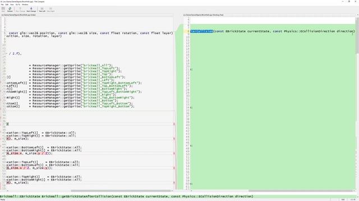
Task: Select left pane file path header
Action: click(19, 15)
